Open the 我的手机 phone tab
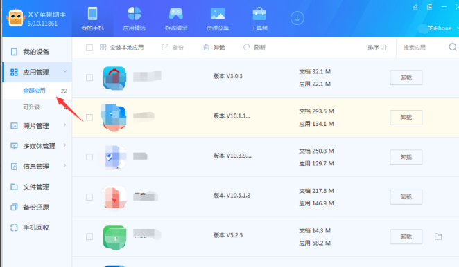This screenshot has height=267, width=459. [x=92, y=19]
